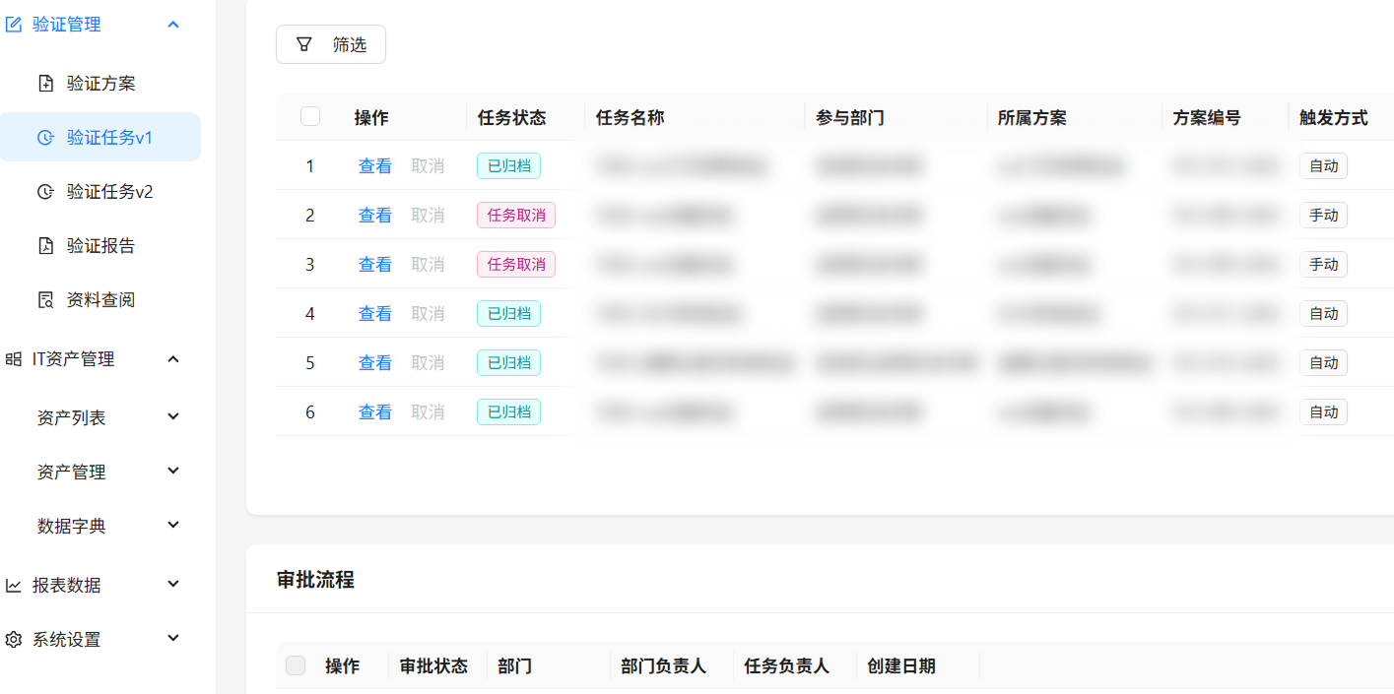Collapse the 验证管理 menu chevron
Viewport: 1394px width, 694px height.
click(173, 25)
